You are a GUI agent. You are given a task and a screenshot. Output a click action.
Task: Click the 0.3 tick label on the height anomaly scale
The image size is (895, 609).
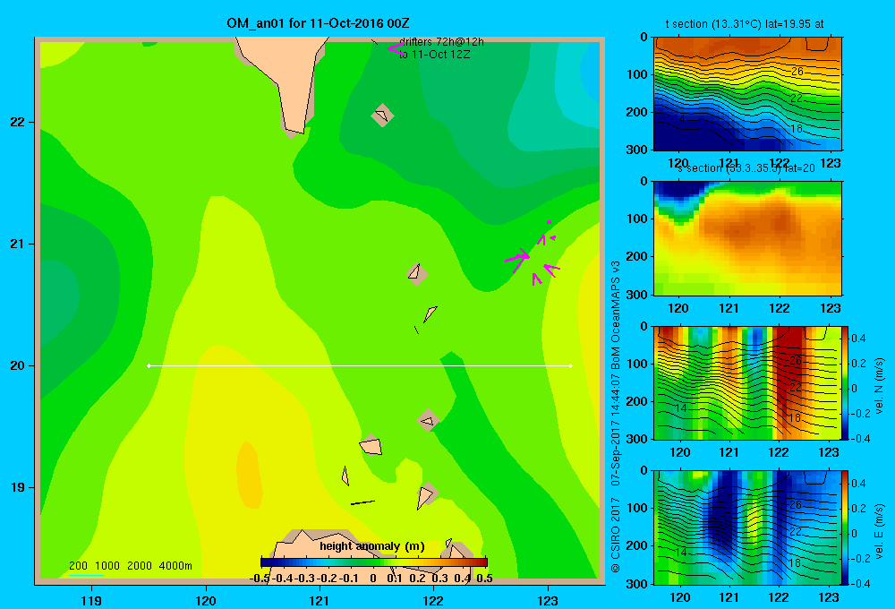pyautogui.click(x=439, y=579)
